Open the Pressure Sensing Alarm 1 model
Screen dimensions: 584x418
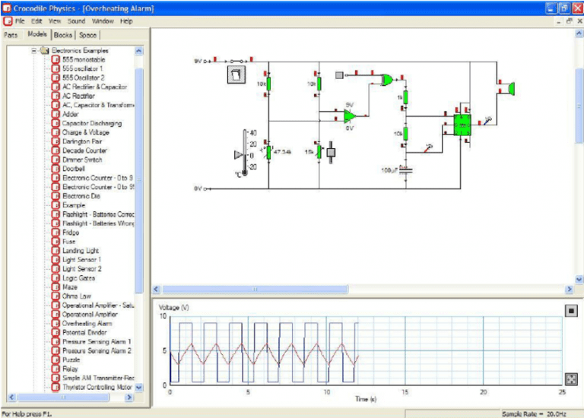click(97, 342)
